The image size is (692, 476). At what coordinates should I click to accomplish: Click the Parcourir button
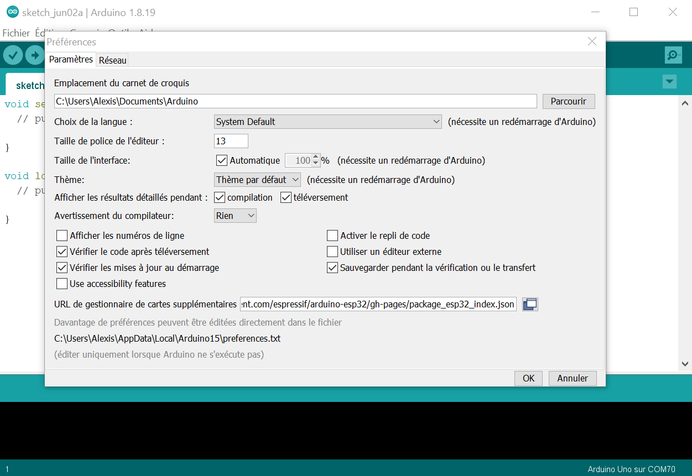pyautogui.click(x=569, y=101)
